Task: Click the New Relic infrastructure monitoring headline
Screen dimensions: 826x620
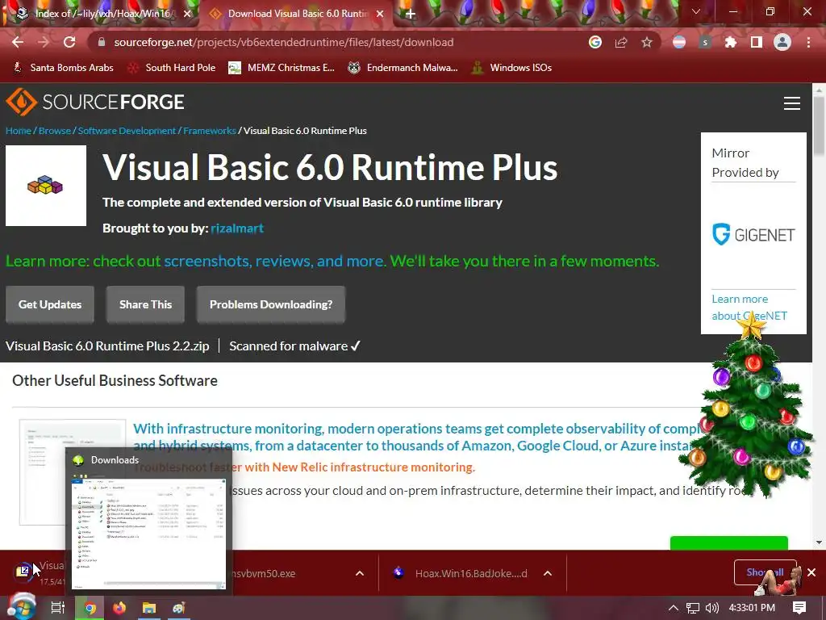Action: tap(304, 467)
